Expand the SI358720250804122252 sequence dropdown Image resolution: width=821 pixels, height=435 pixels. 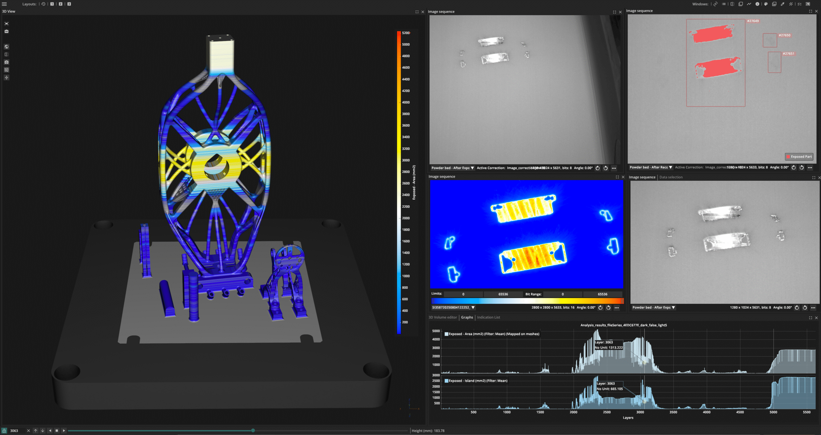click(x=453, y=307)
